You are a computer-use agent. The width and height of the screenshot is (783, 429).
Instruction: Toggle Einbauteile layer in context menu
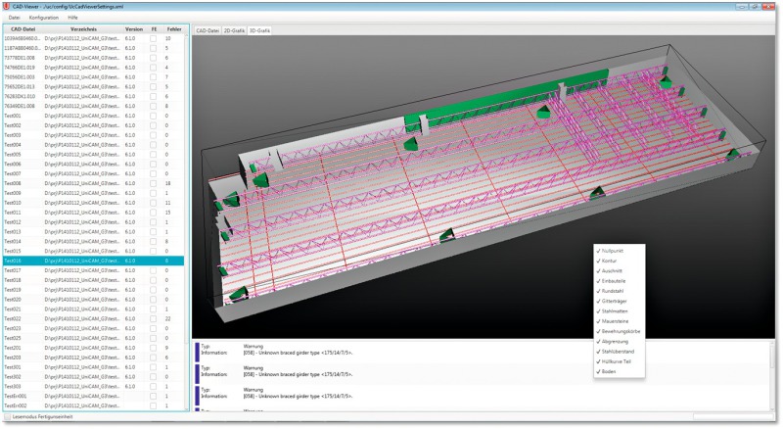[620, 281]
